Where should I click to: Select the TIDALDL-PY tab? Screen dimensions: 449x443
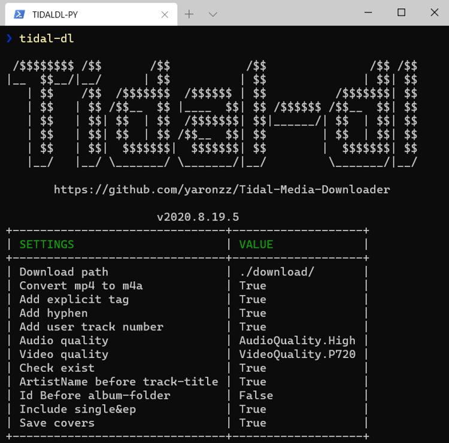click(x=91, y=14)
